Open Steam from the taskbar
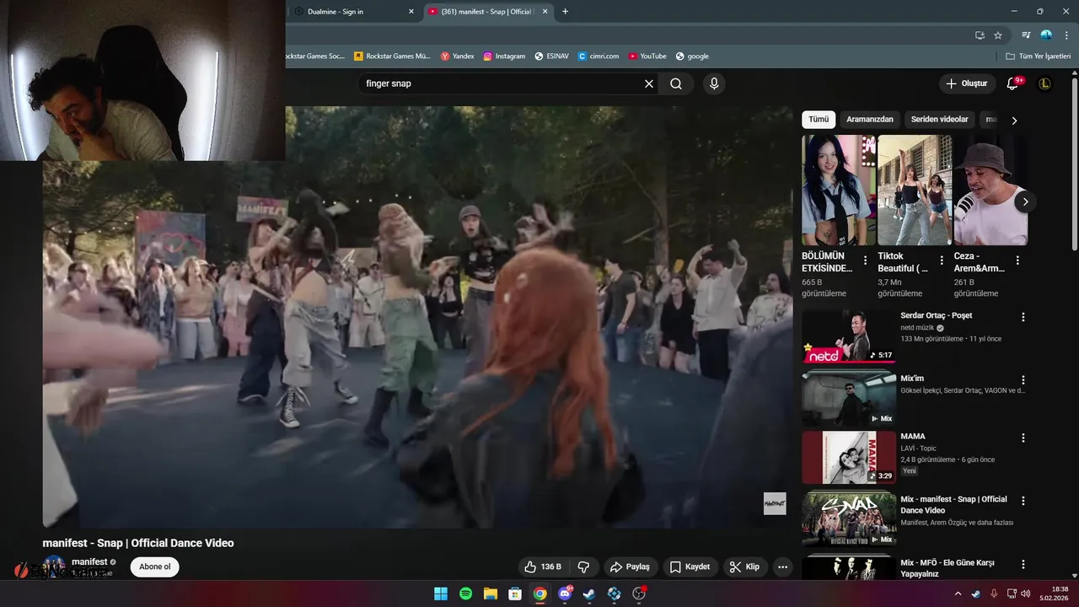Viewport: 1079px width, 607px height. tap(589, 594)
